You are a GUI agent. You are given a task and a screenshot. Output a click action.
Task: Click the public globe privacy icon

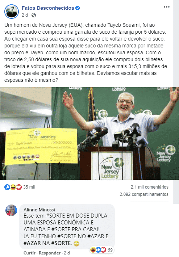(x=34, y=15)
